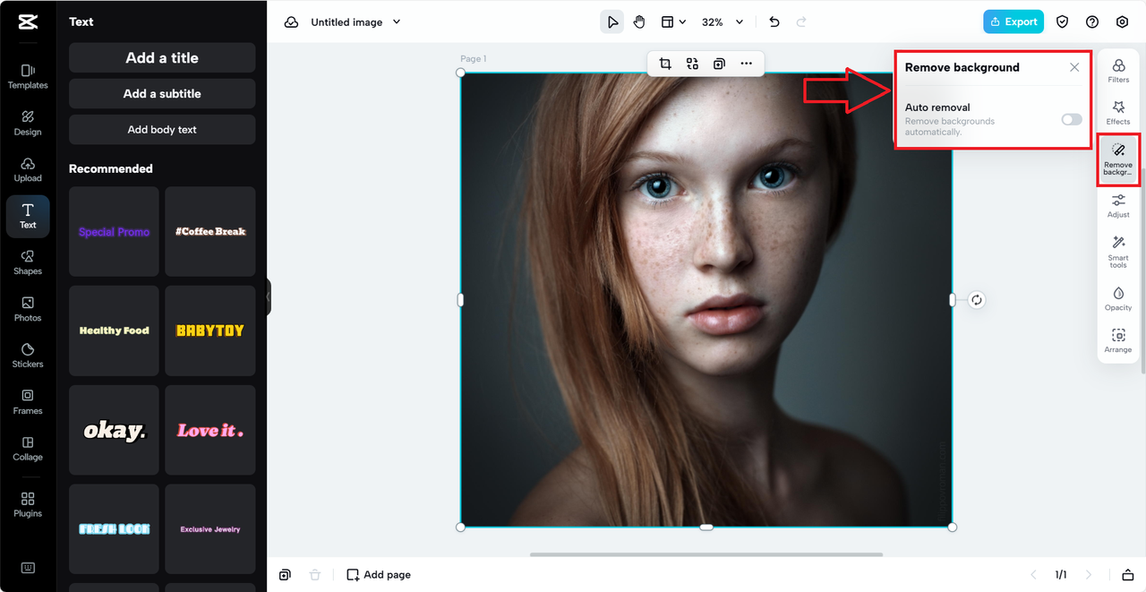Click the duplicate icon in floating toolbar
Screen dimensions: 1146x592
(719, 64)
